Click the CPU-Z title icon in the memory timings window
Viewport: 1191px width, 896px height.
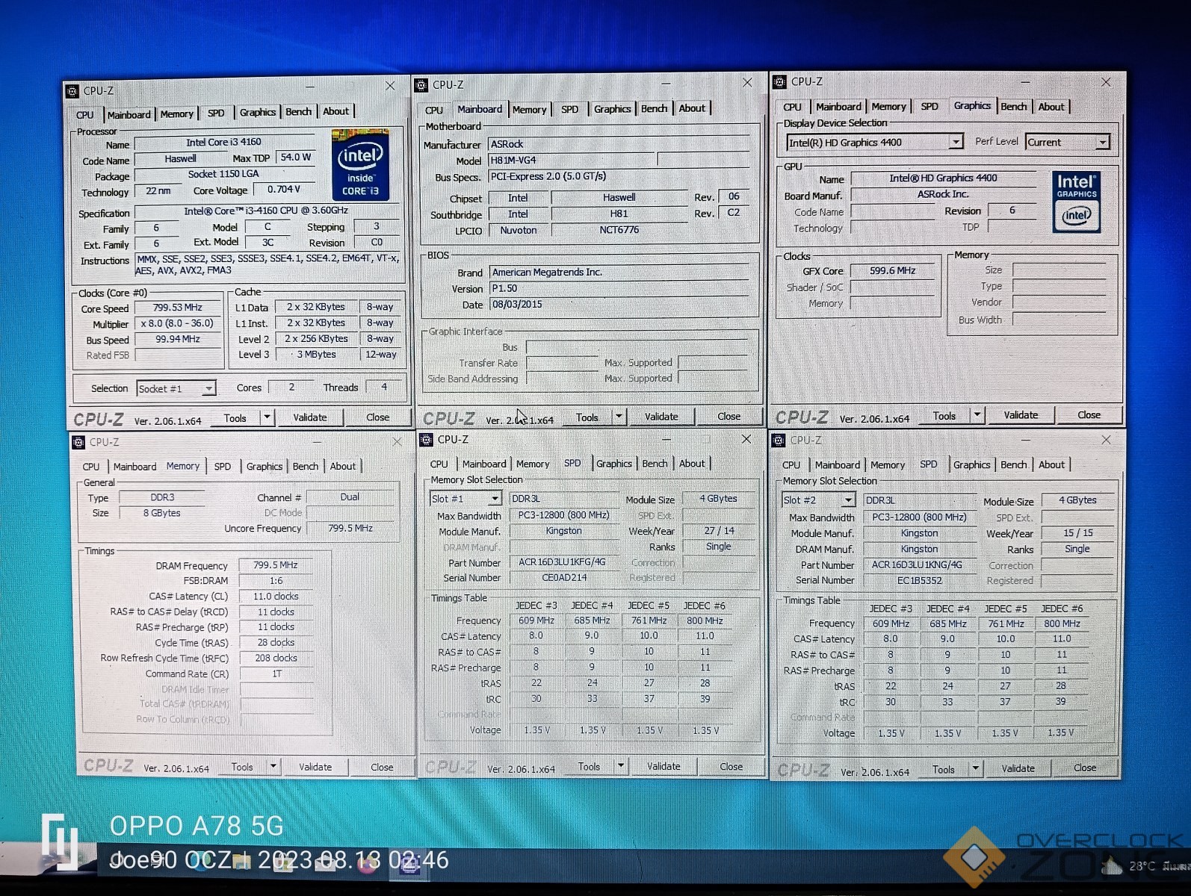coord(78,442)
